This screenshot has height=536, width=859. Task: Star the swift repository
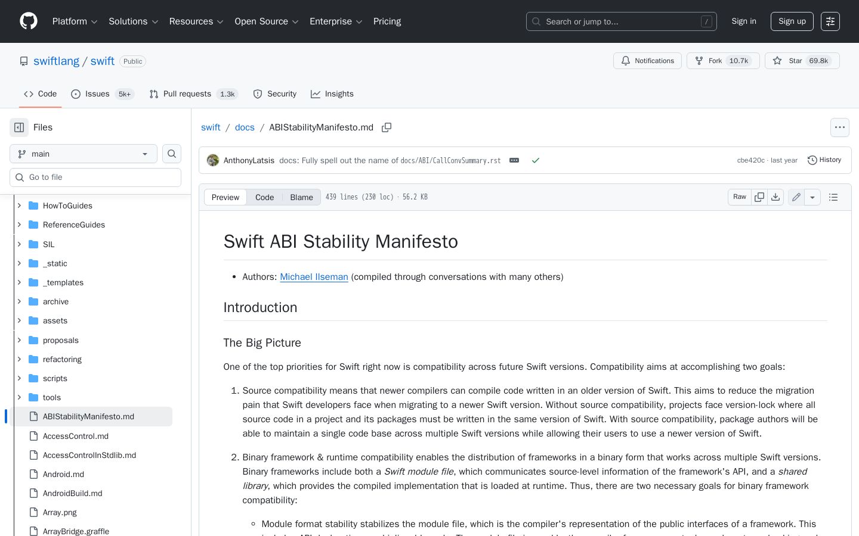coord(802,61)
